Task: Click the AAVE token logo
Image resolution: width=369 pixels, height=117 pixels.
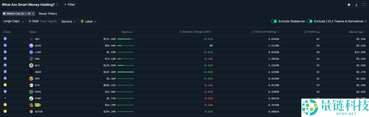Action: pos(31,46)
